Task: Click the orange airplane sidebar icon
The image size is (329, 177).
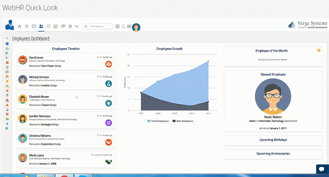Action: (x=7, y=91)
